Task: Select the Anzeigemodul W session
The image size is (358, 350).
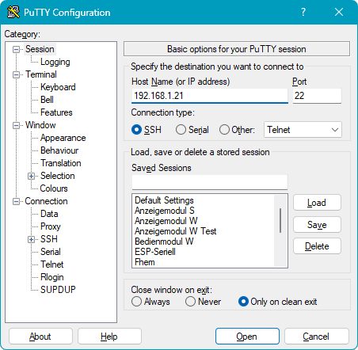Action: point(166,221)
